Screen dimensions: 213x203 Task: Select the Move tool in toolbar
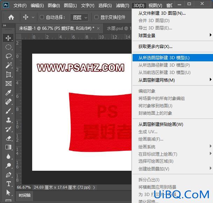pos(8,38)
